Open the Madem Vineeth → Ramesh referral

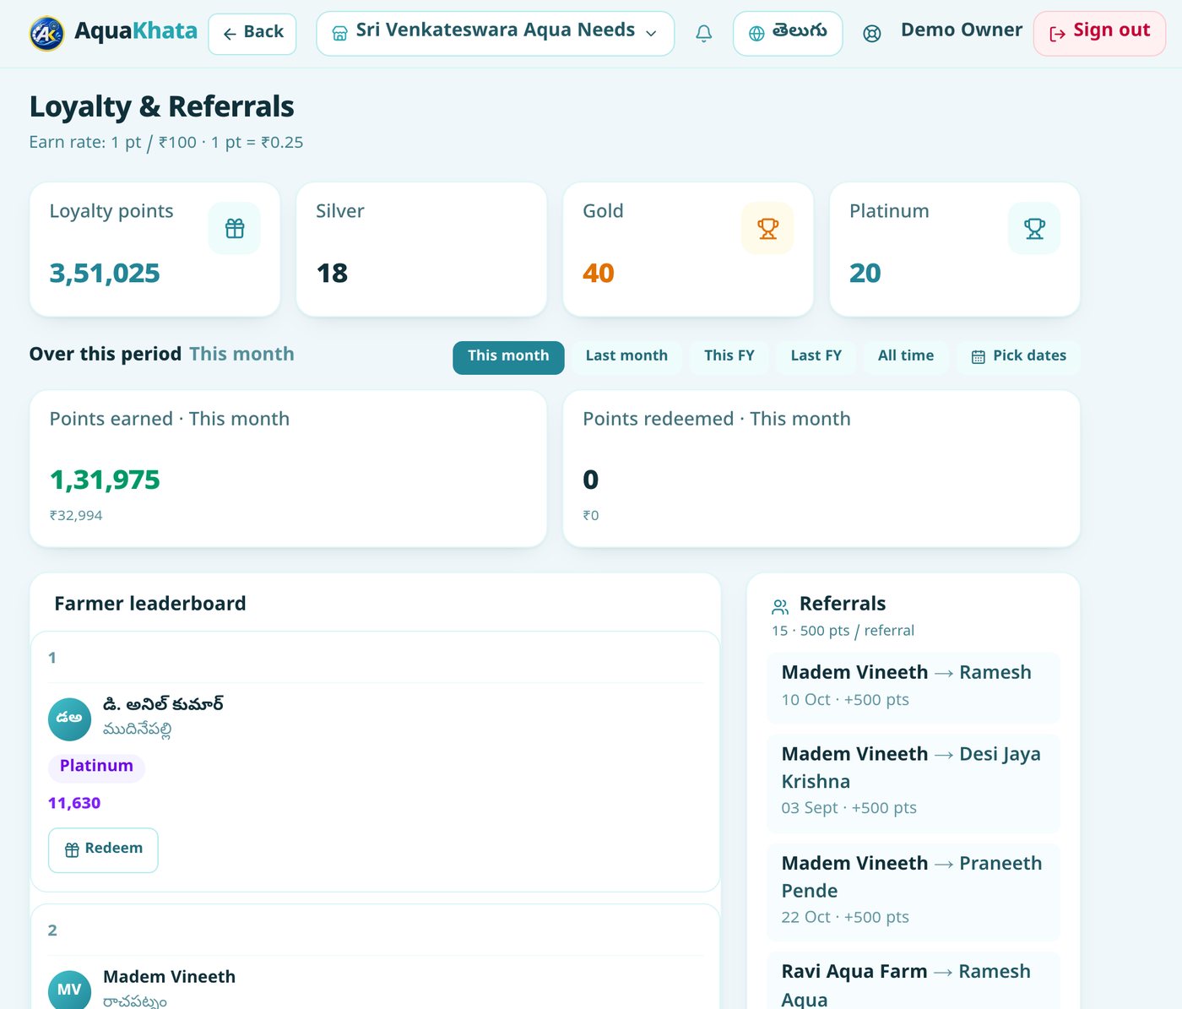click(x=914, y=687)
